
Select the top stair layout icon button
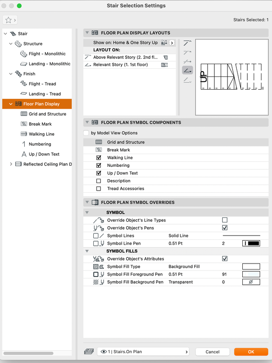187,43
